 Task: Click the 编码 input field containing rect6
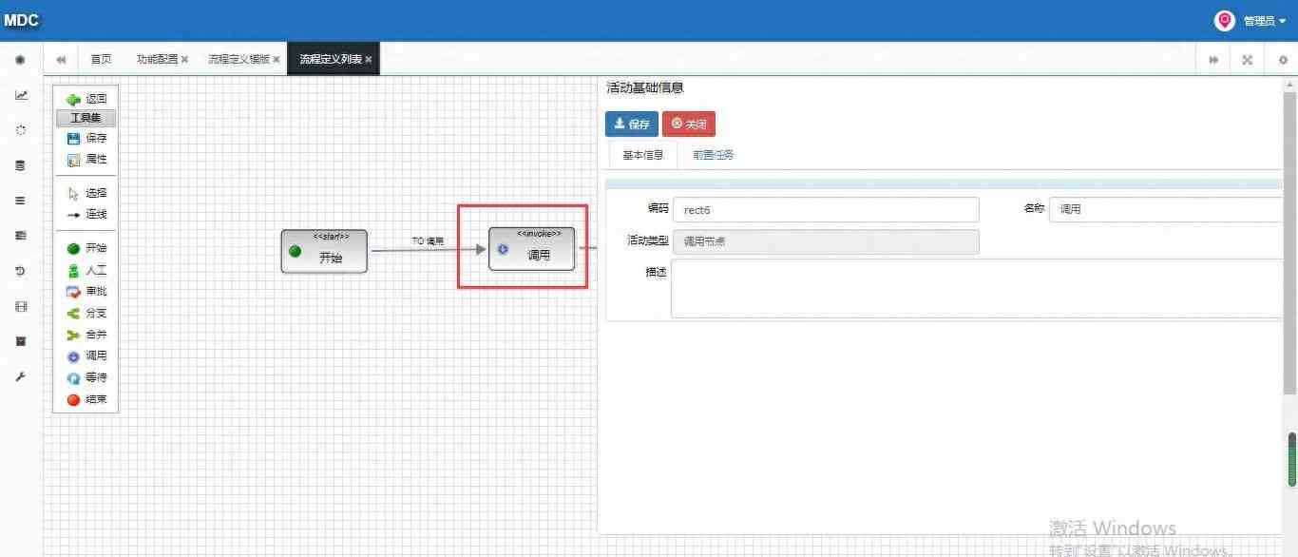tap(826, 210)
